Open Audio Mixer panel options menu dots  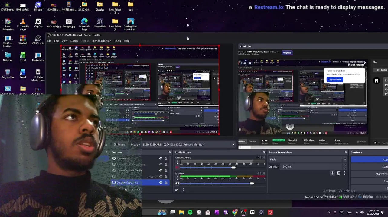coord(183,190)
